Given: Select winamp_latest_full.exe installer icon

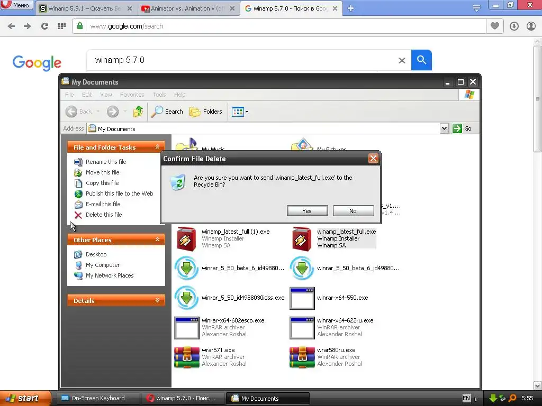Looking at the screenshot, I should click(302, 238).
